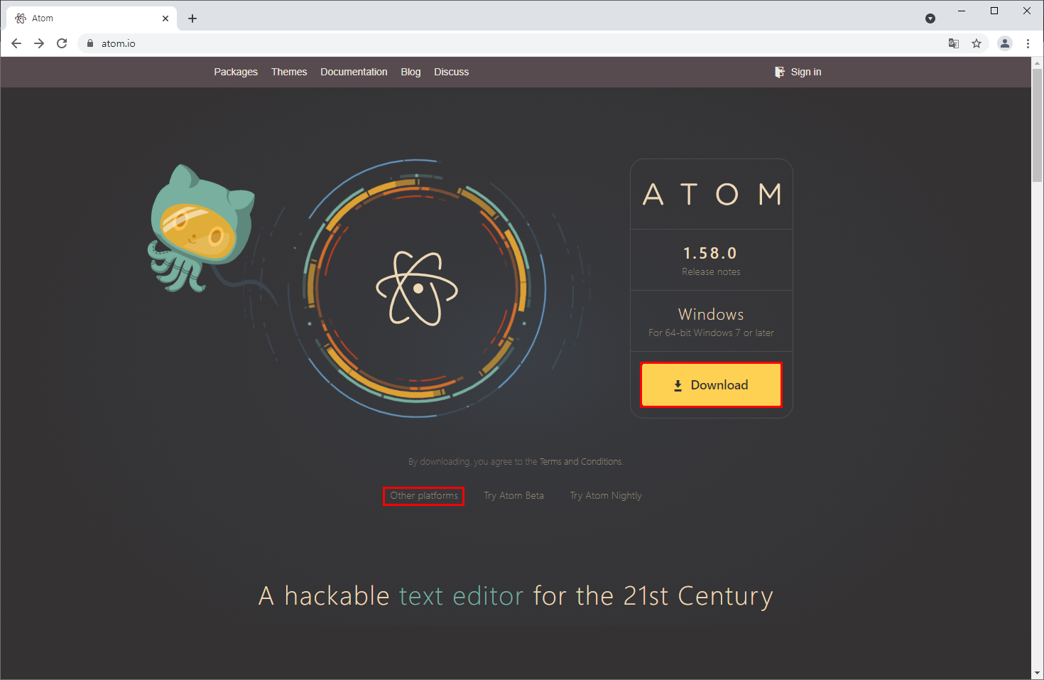Click the padlock site info icon

click(x=90, y=43)
